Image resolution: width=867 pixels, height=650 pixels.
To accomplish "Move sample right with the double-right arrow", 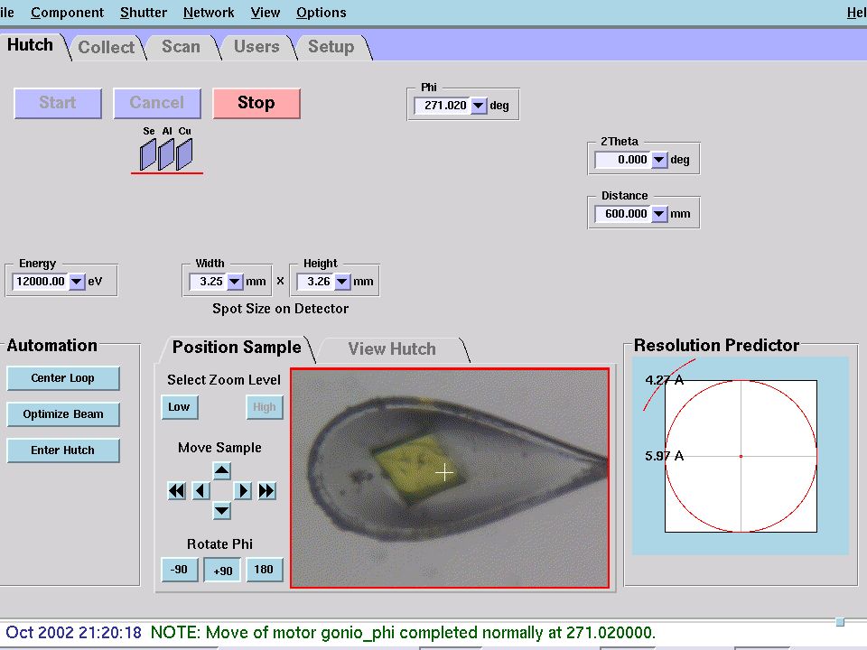I will click(266, 491).
